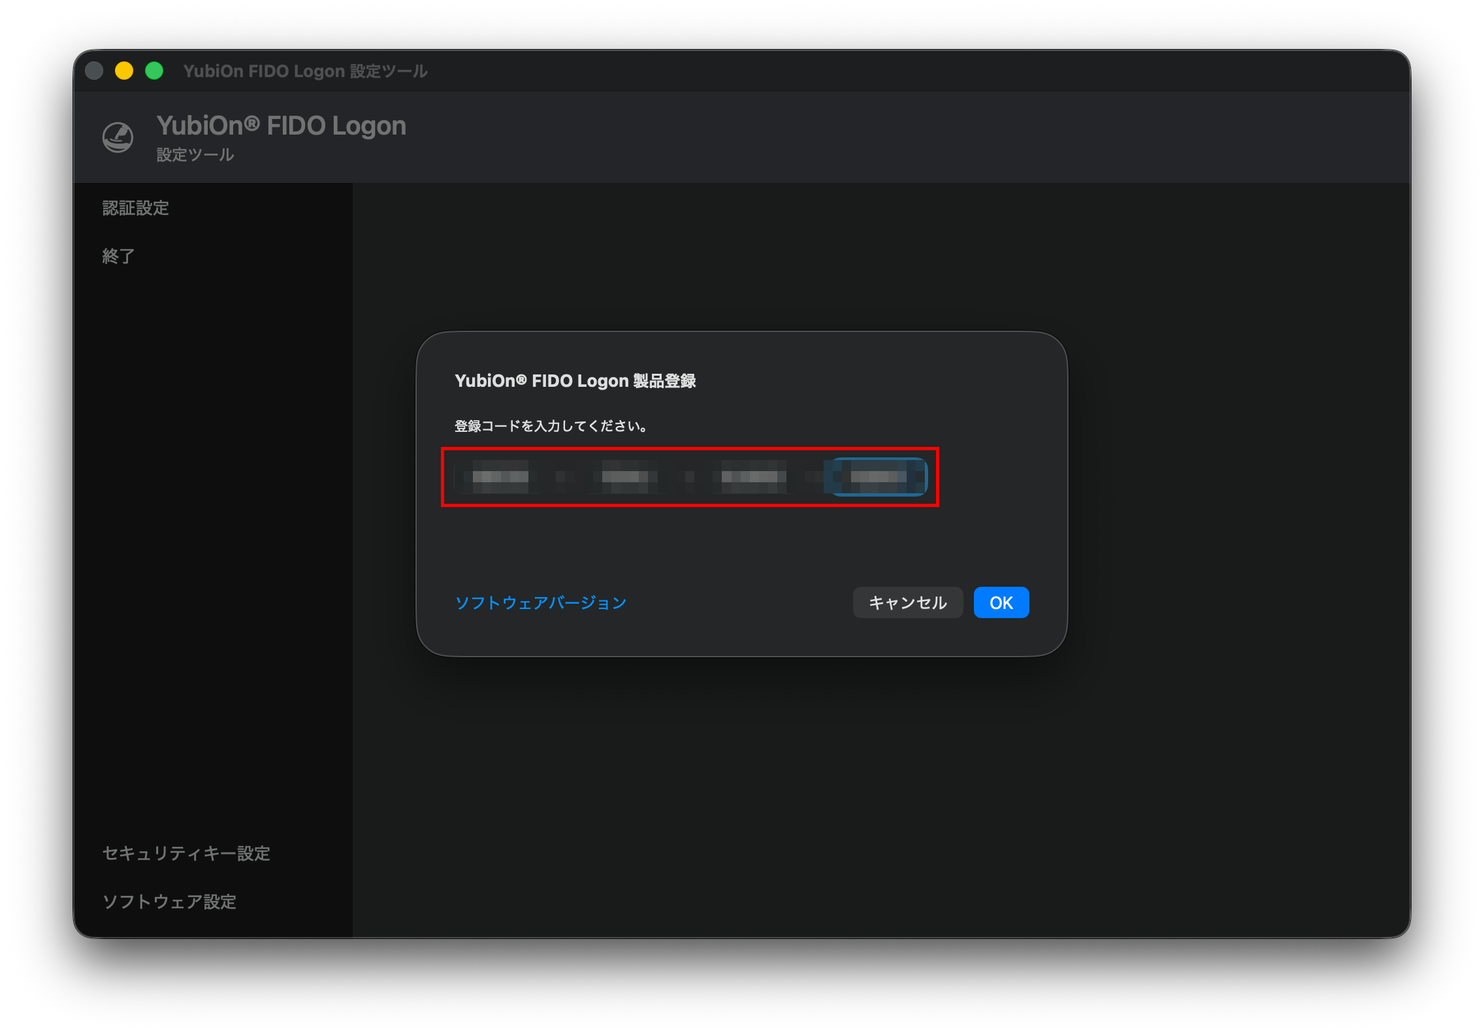Click the YubiOn logo icon in header
Screen dimensions: 1484x1035
pos(118,137)
